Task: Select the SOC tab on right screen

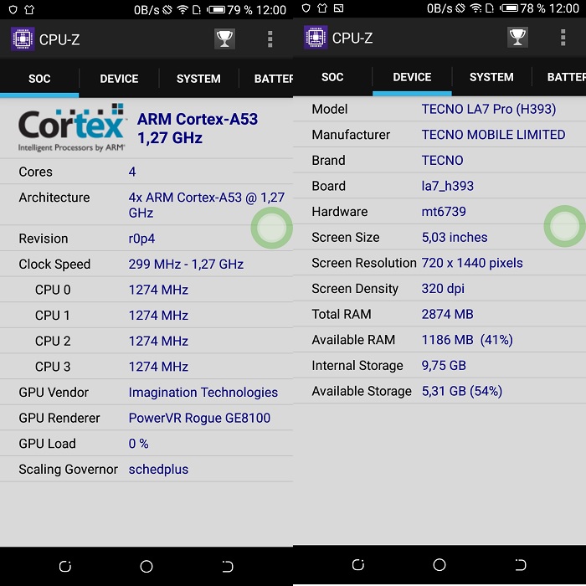Action: 332,77
